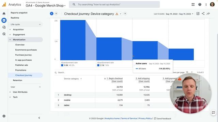Click the All Users segment 'A' badge

[x=51, y=14]
